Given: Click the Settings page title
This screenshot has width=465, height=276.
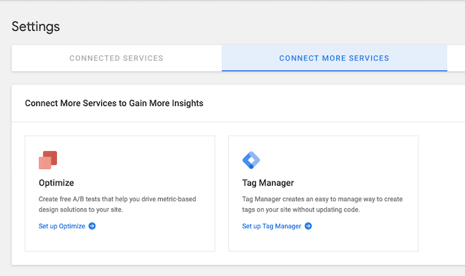Looking at the screenshot, I should [36, 27].
